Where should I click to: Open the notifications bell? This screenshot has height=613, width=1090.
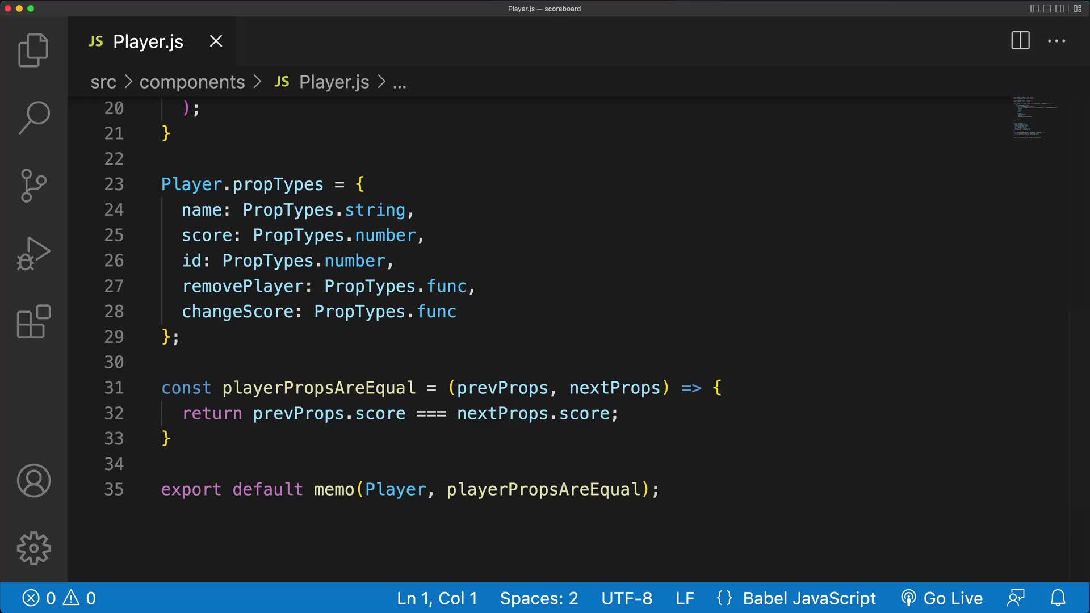(1058, 598)
